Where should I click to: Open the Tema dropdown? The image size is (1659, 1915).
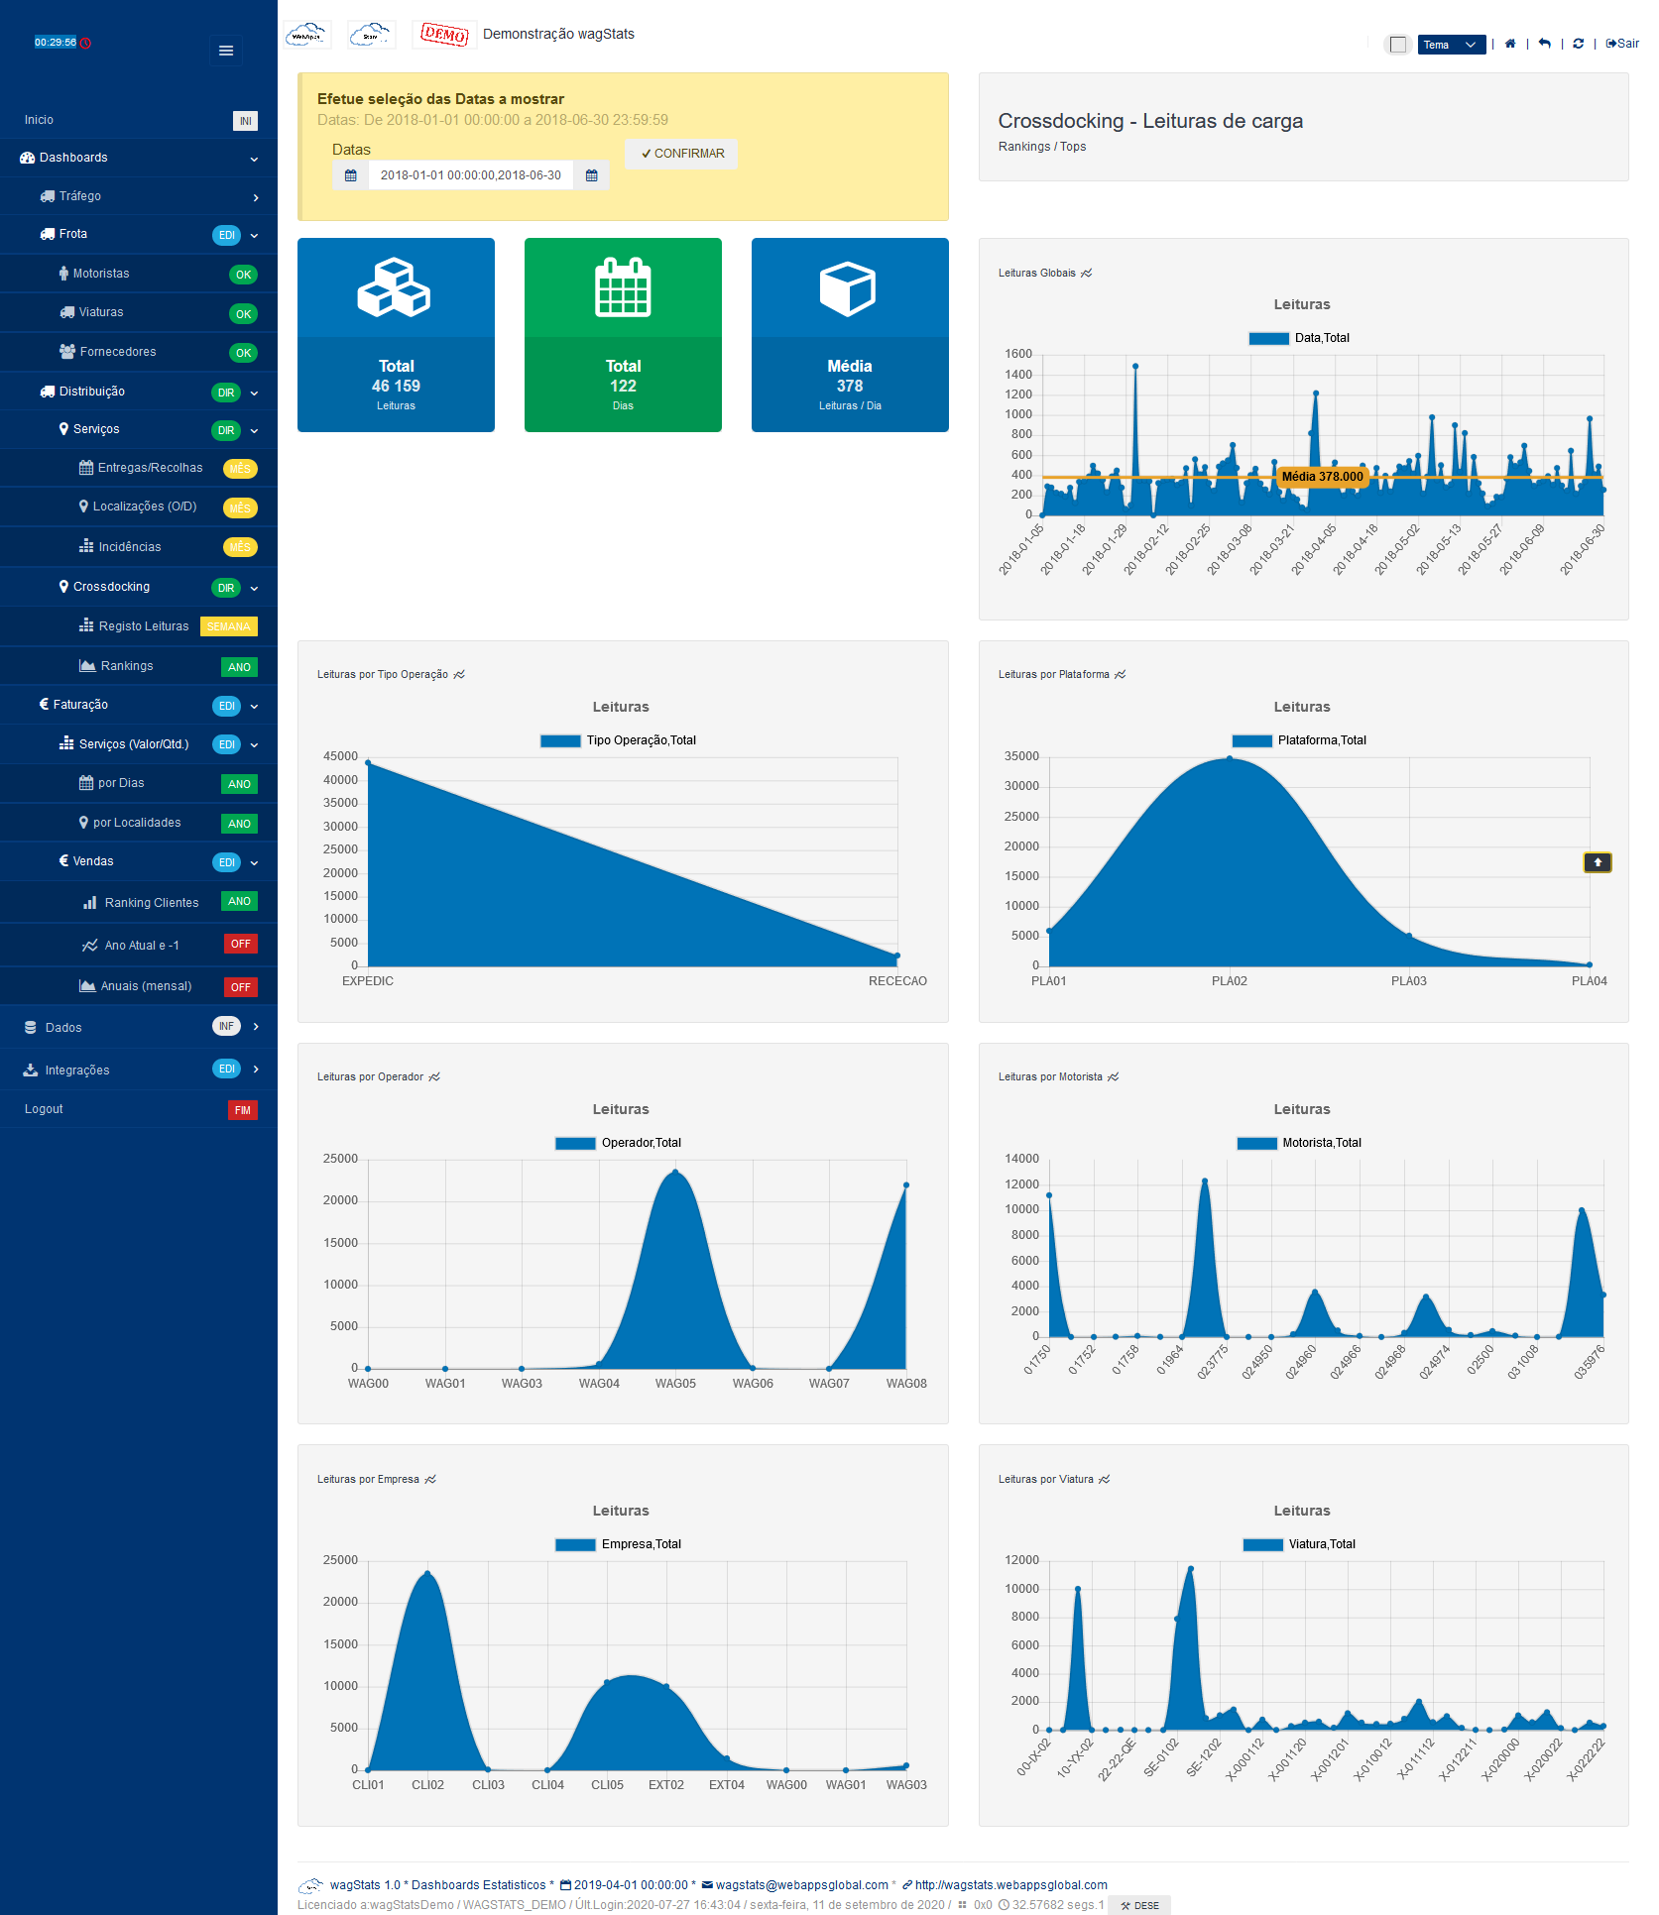point(1452,45)
